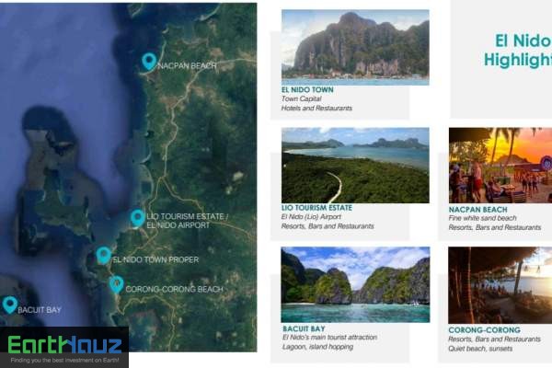This screenshot has width=552, height=368.
Task: Click the 'Finding you the best investment' tagline
Action: click(x=64, y=361)
